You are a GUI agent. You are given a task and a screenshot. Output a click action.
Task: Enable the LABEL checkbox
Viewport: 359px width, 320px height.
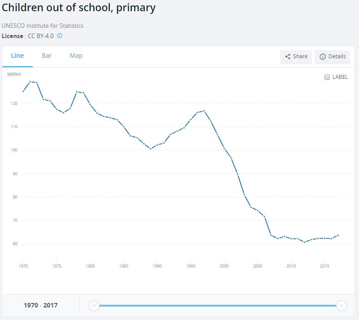[327, 77]
